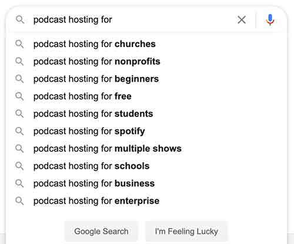Click the magnifier icon beside the free suggestion
The height and width of the screenshot is (244, 294).
[x=19, y=96]
